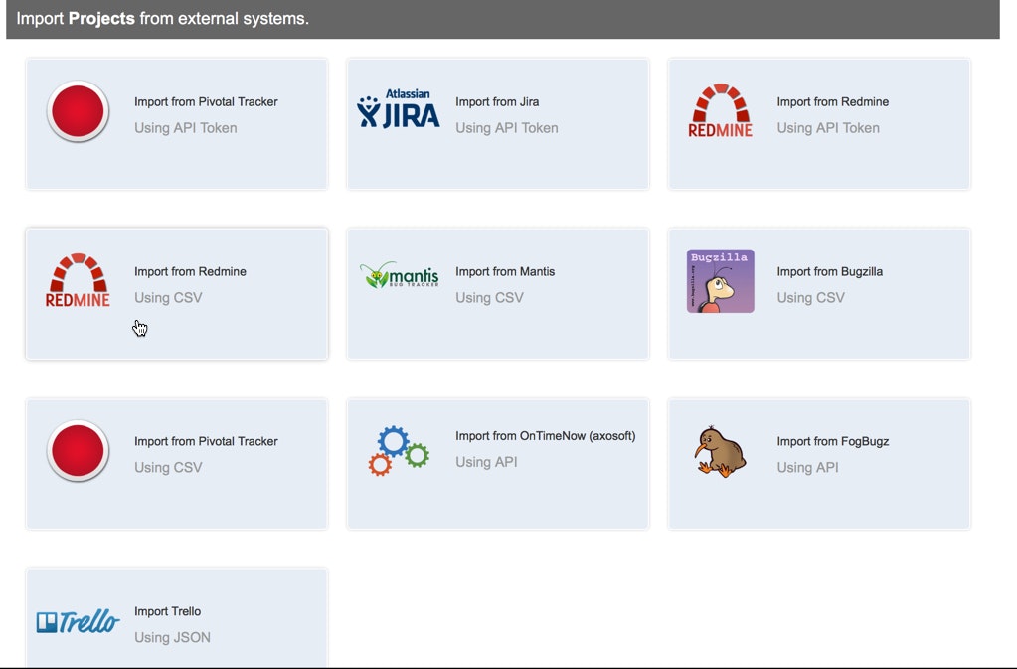Viewport: 1017px width, 669px height.
Task: Click the Trello logo
Action: point(78,622)
